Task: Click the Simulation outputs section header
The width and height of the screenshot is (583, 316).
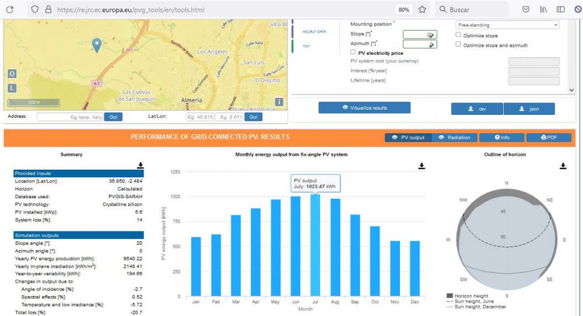Action: 79,236
